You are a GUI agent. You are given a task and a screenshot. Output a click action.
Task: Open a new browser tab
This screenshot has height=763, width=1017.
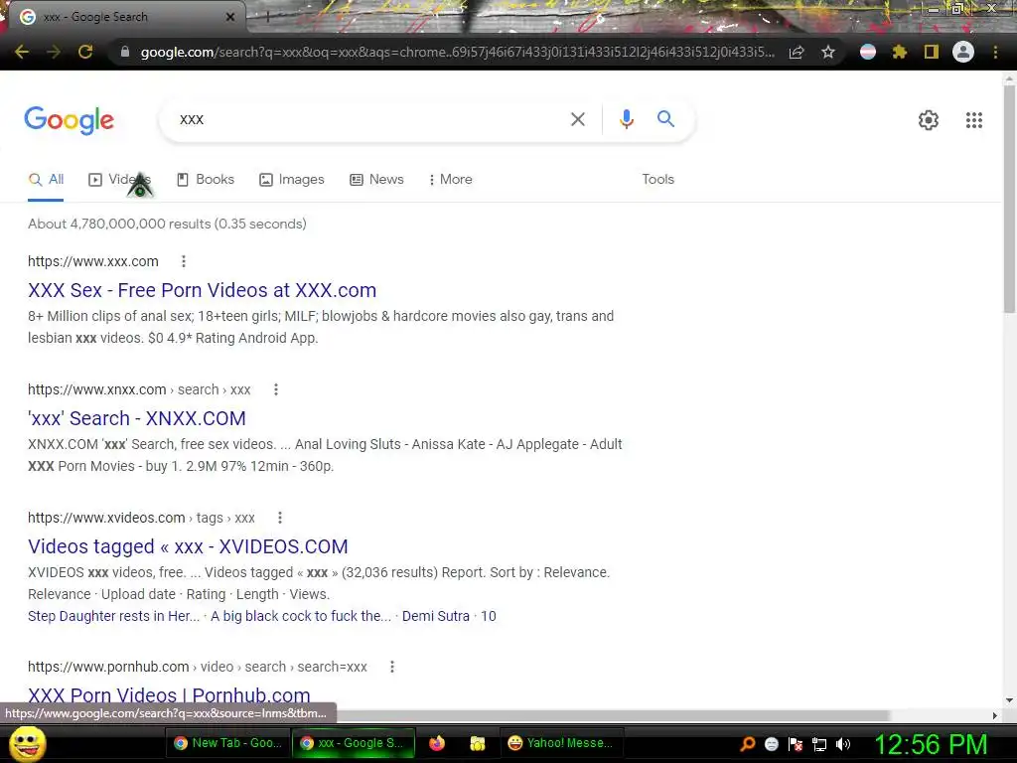pos(266,17)
